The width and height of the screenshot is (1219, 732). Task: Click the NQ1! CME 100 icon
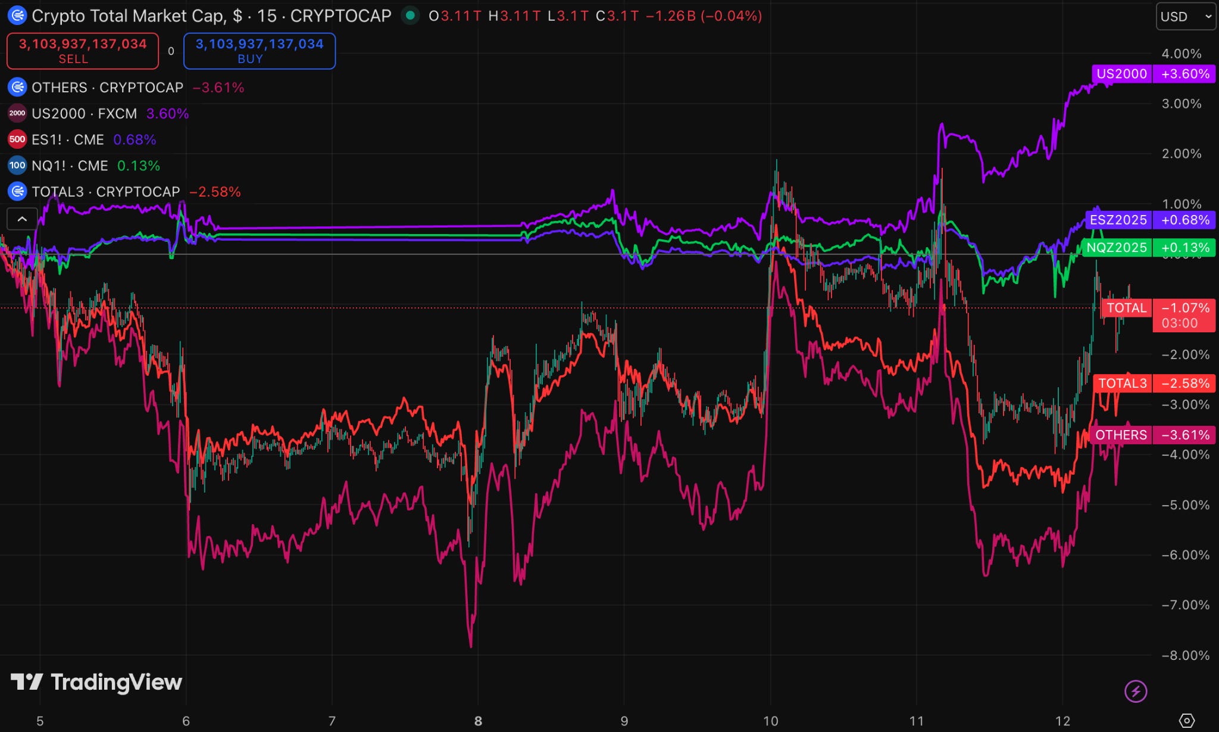click(x=17, y=166)
